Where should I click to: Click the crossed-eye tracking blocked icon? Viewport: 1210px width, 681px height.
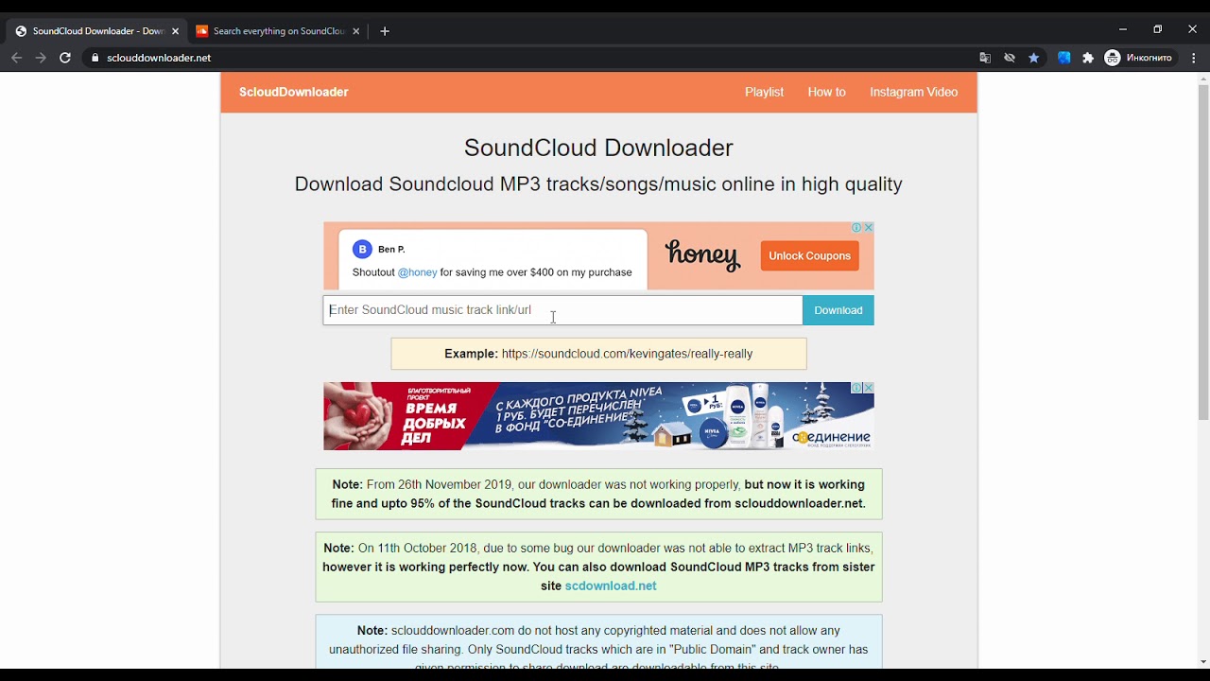click(x=1010, y=58)
